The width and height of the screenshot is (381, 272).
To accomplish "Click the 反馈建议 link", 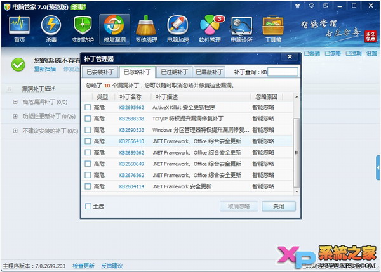I will coord(112,266).
